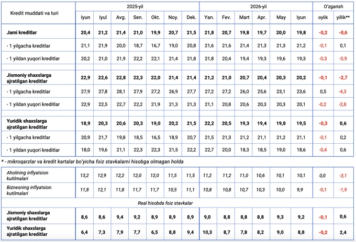
Task: Click the "Biznesning inflyatsion kutilmalari" row label
Action: (x=29, y=190)
